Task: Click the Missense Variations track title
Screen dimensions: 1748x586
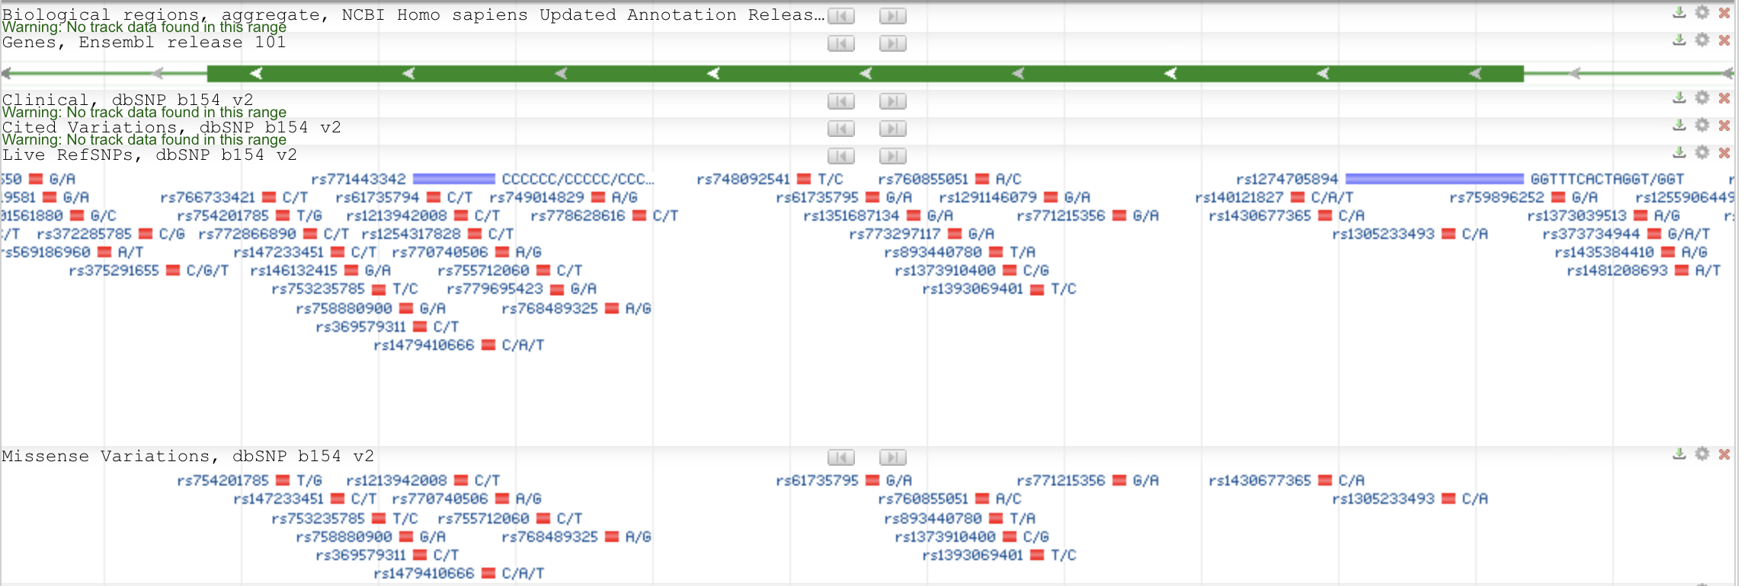Action: pyautogui.click(x=187, y=457)
